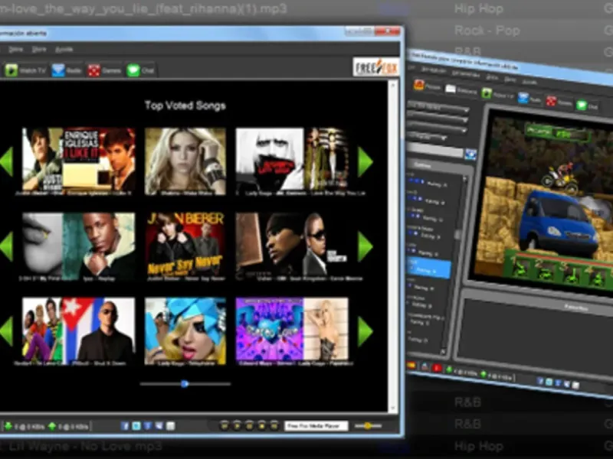The height and width of the screenshot is (459, 613).
Task: Open Ayuda menu in the tilted back window
Action: click(x=529, y=82)
